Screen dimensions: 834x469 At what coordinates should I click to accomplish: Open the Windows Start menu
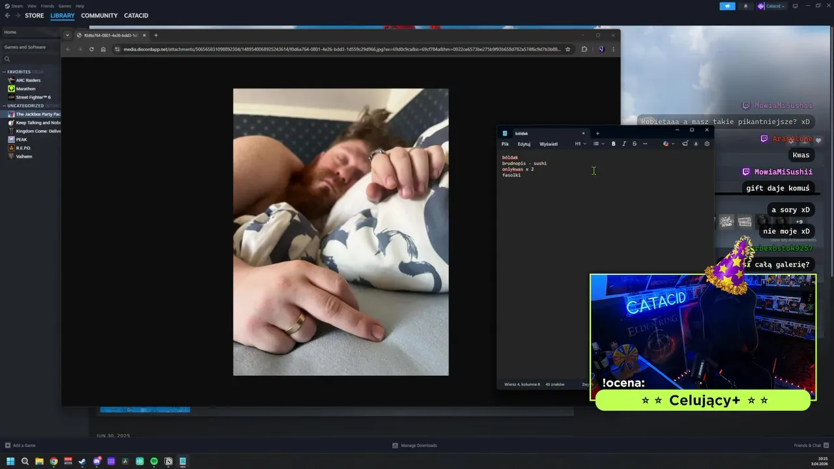(10, 461)
